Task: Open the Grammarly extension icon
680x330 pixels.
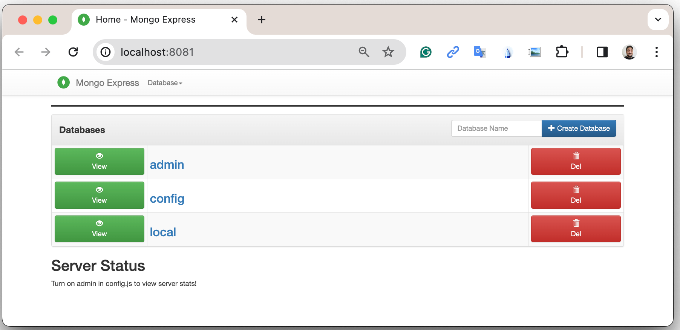Action: point(426,52)
